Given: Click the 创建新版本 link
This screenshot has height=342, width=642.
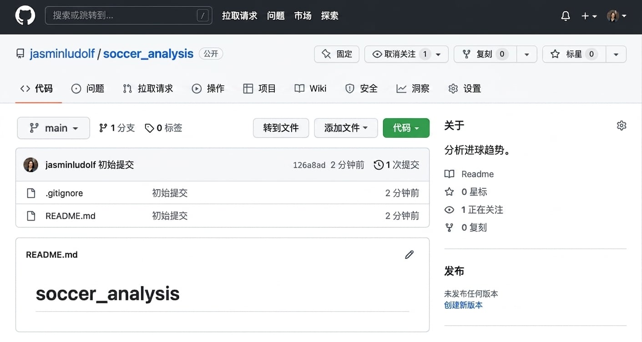Looking at the screenshot, I should coord(463,305).
